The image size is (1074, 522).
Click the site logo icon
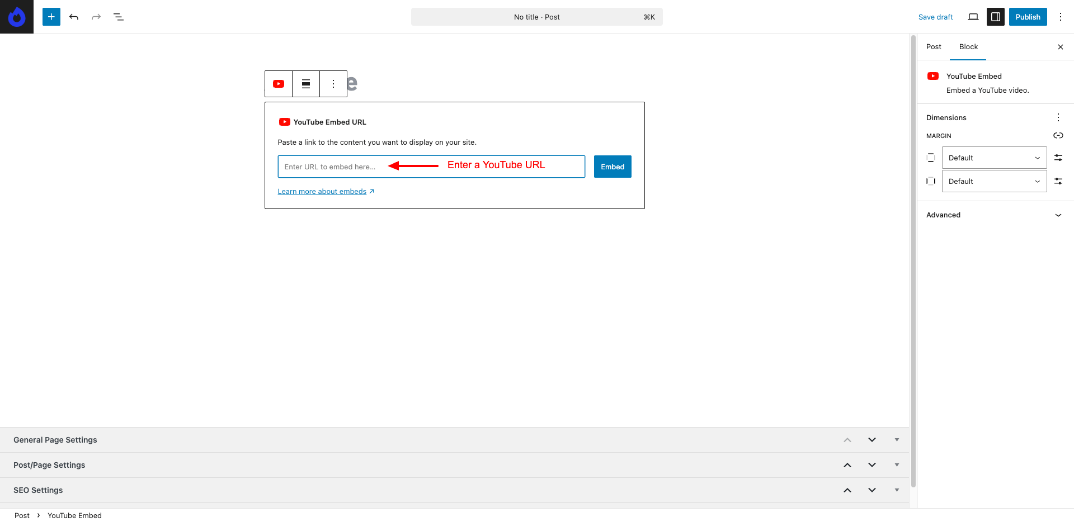tap(17, 17)
